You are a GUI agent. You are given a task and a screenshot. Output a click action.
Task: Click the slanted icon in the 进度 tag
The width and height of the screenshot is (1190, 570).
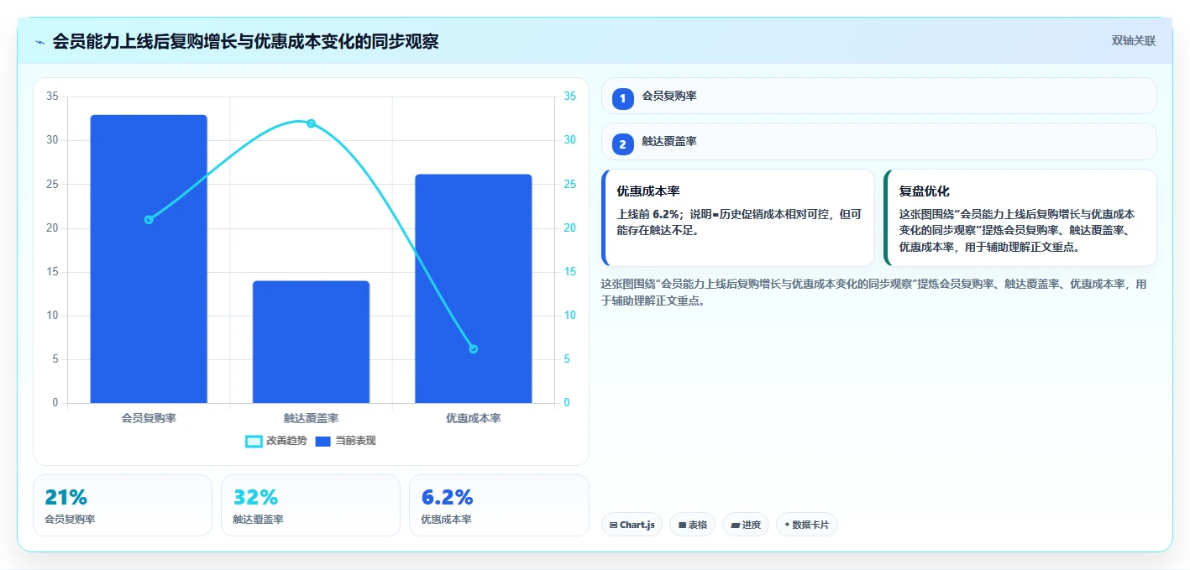736,526
